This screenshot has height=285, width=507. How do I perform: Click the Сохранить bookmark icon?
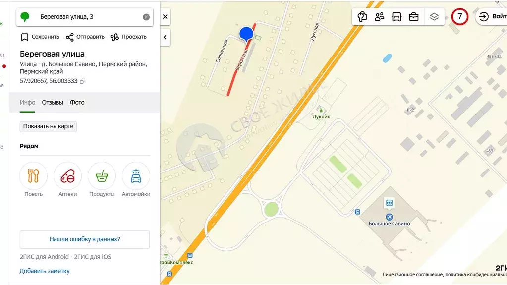pos(25,37)
